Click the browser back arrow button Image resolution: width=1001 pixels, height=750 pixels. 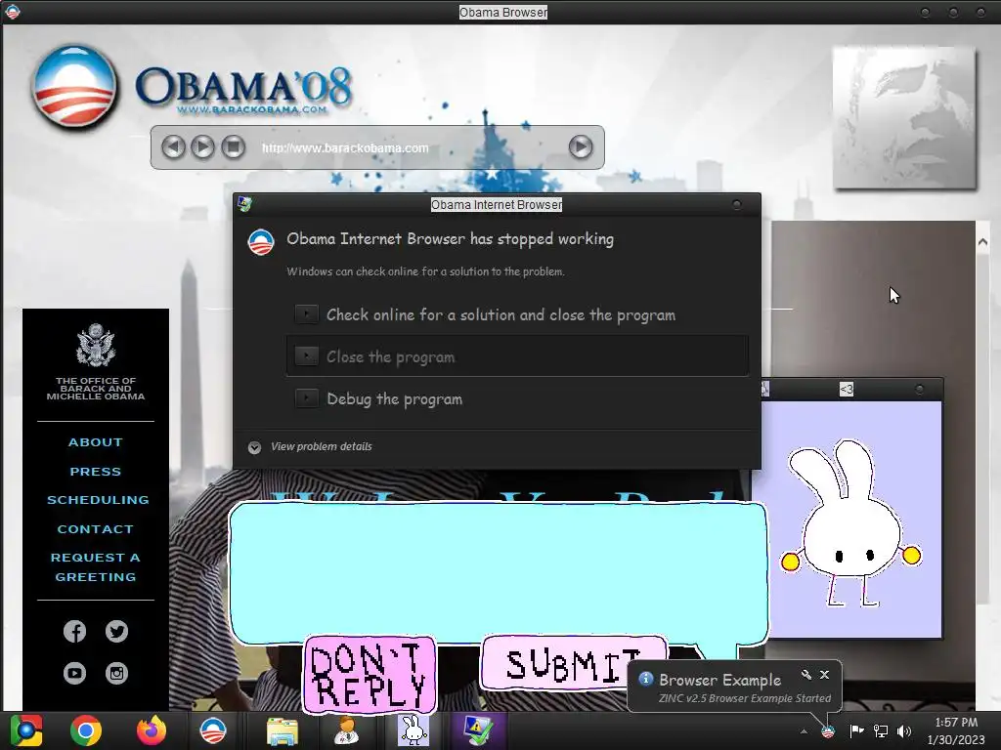(x=173, y=147)
